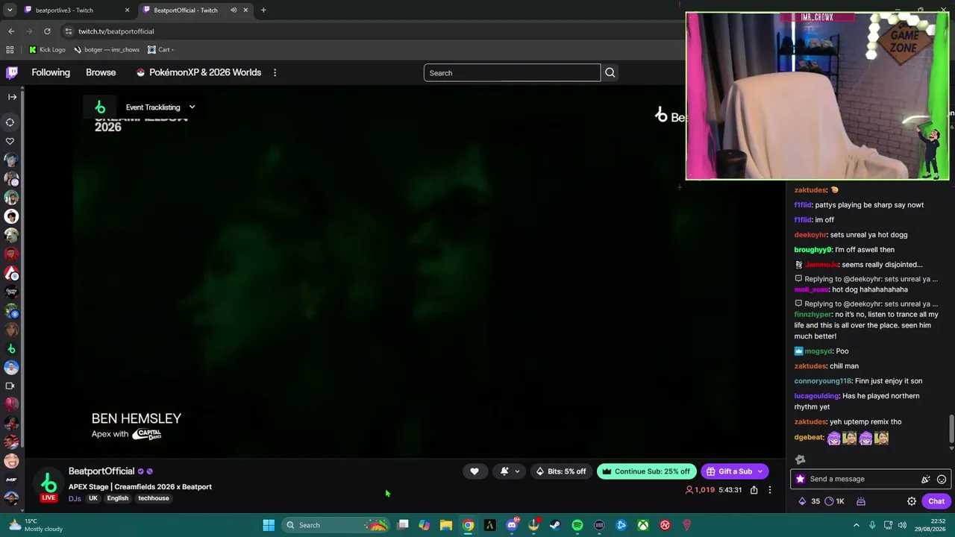Share the stream with the share icon
This screenshot has height=537, width=955.
pos(754,490)
